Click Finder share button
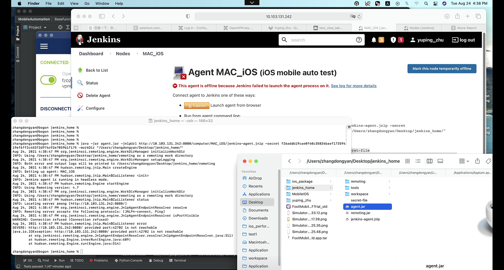Screen dimensions: 504x270 477,161
